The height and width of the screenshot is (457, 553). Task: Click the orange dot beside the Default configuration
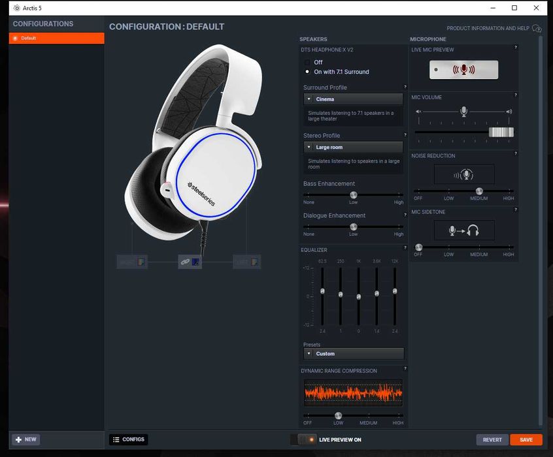pyautogui.click(x=15, y=38)
